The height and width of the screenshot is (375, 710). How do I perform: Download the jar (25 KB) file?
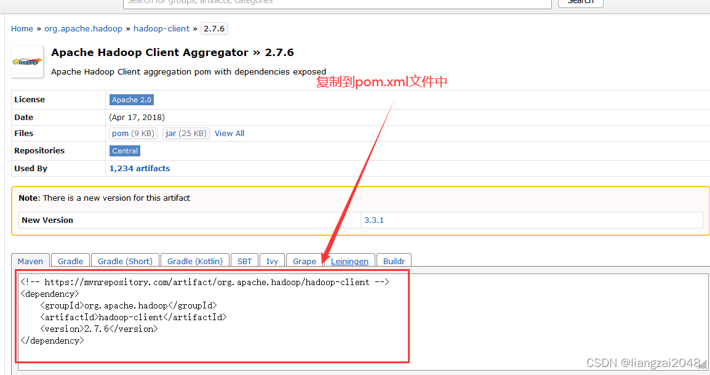[186, 134]
